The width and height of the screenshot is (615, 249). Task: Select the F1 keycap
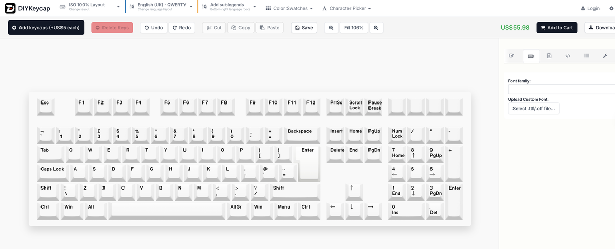pos(84,107)
